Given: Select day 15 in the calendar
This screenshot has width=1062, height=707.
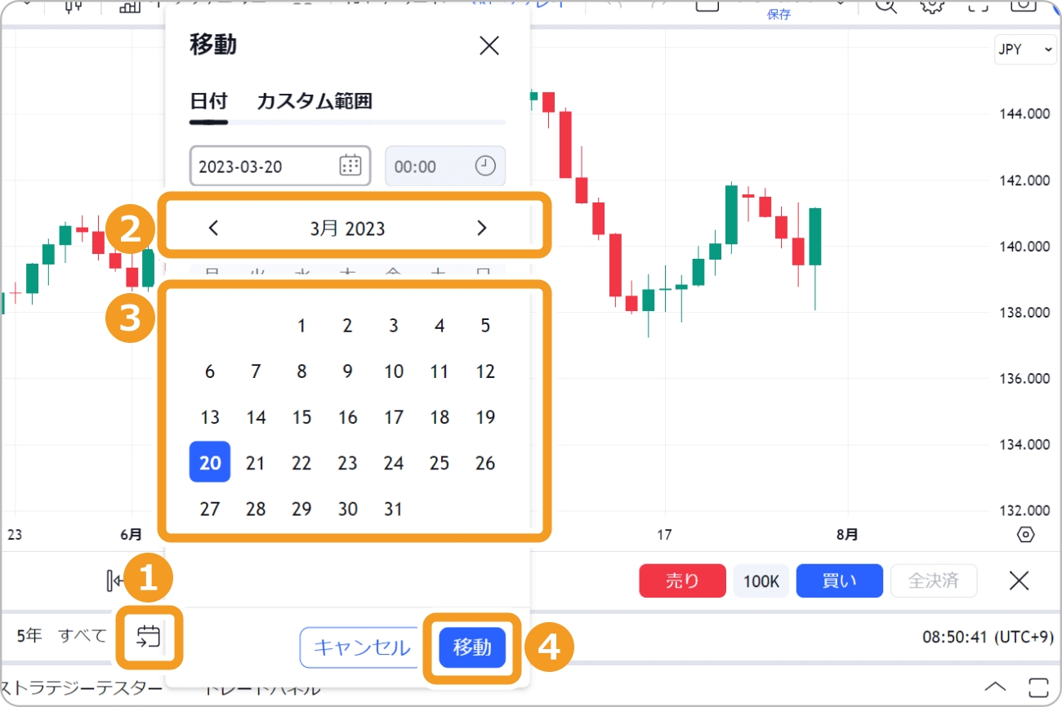Looking at the screenshot, I should pos(301,417).
